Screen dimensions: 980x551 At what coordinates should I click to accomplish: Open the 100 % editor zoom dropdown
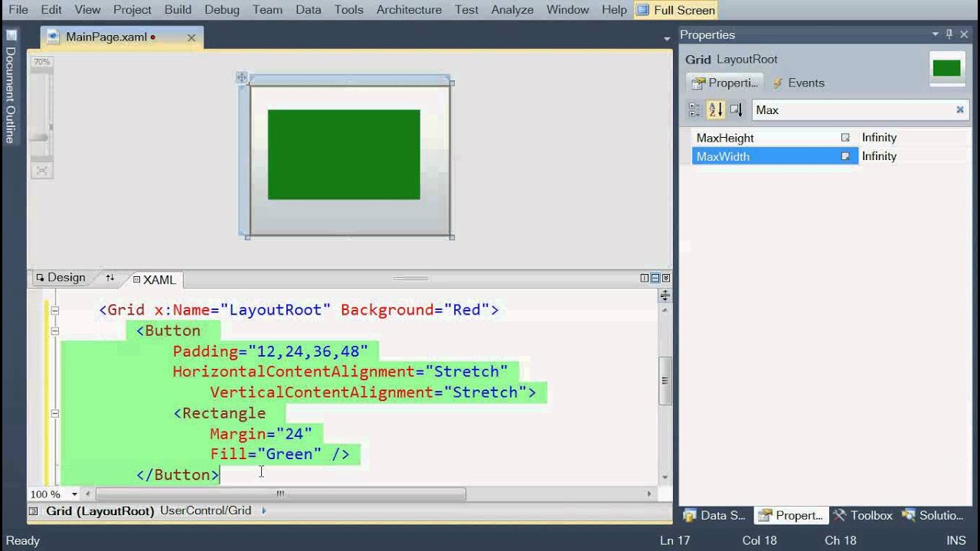[75, 494]
